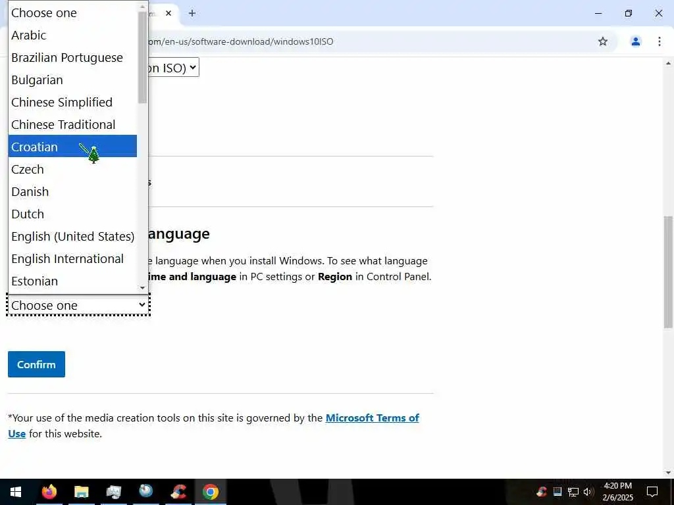Open a new tab with plus button
Image resolution: width=674 pixels, height=505 pixels.
(x=192, y=13)
